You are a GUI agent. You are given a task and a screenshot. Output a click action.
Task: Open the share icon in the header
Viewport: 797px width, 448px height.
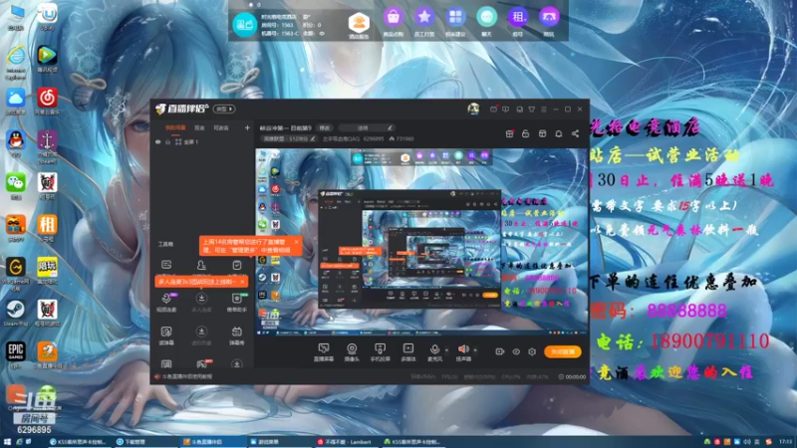pos(575,133)
